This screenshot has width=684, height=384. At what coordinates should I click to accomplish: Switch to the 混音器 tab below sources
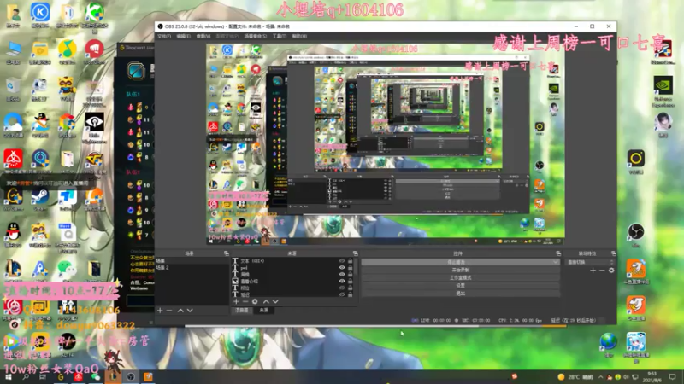(x=242, y=310)
